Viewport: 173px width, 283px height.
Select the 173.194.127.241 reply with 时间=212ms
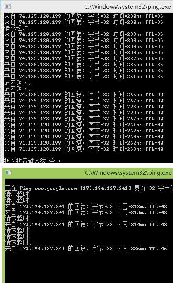pos(86,206)
